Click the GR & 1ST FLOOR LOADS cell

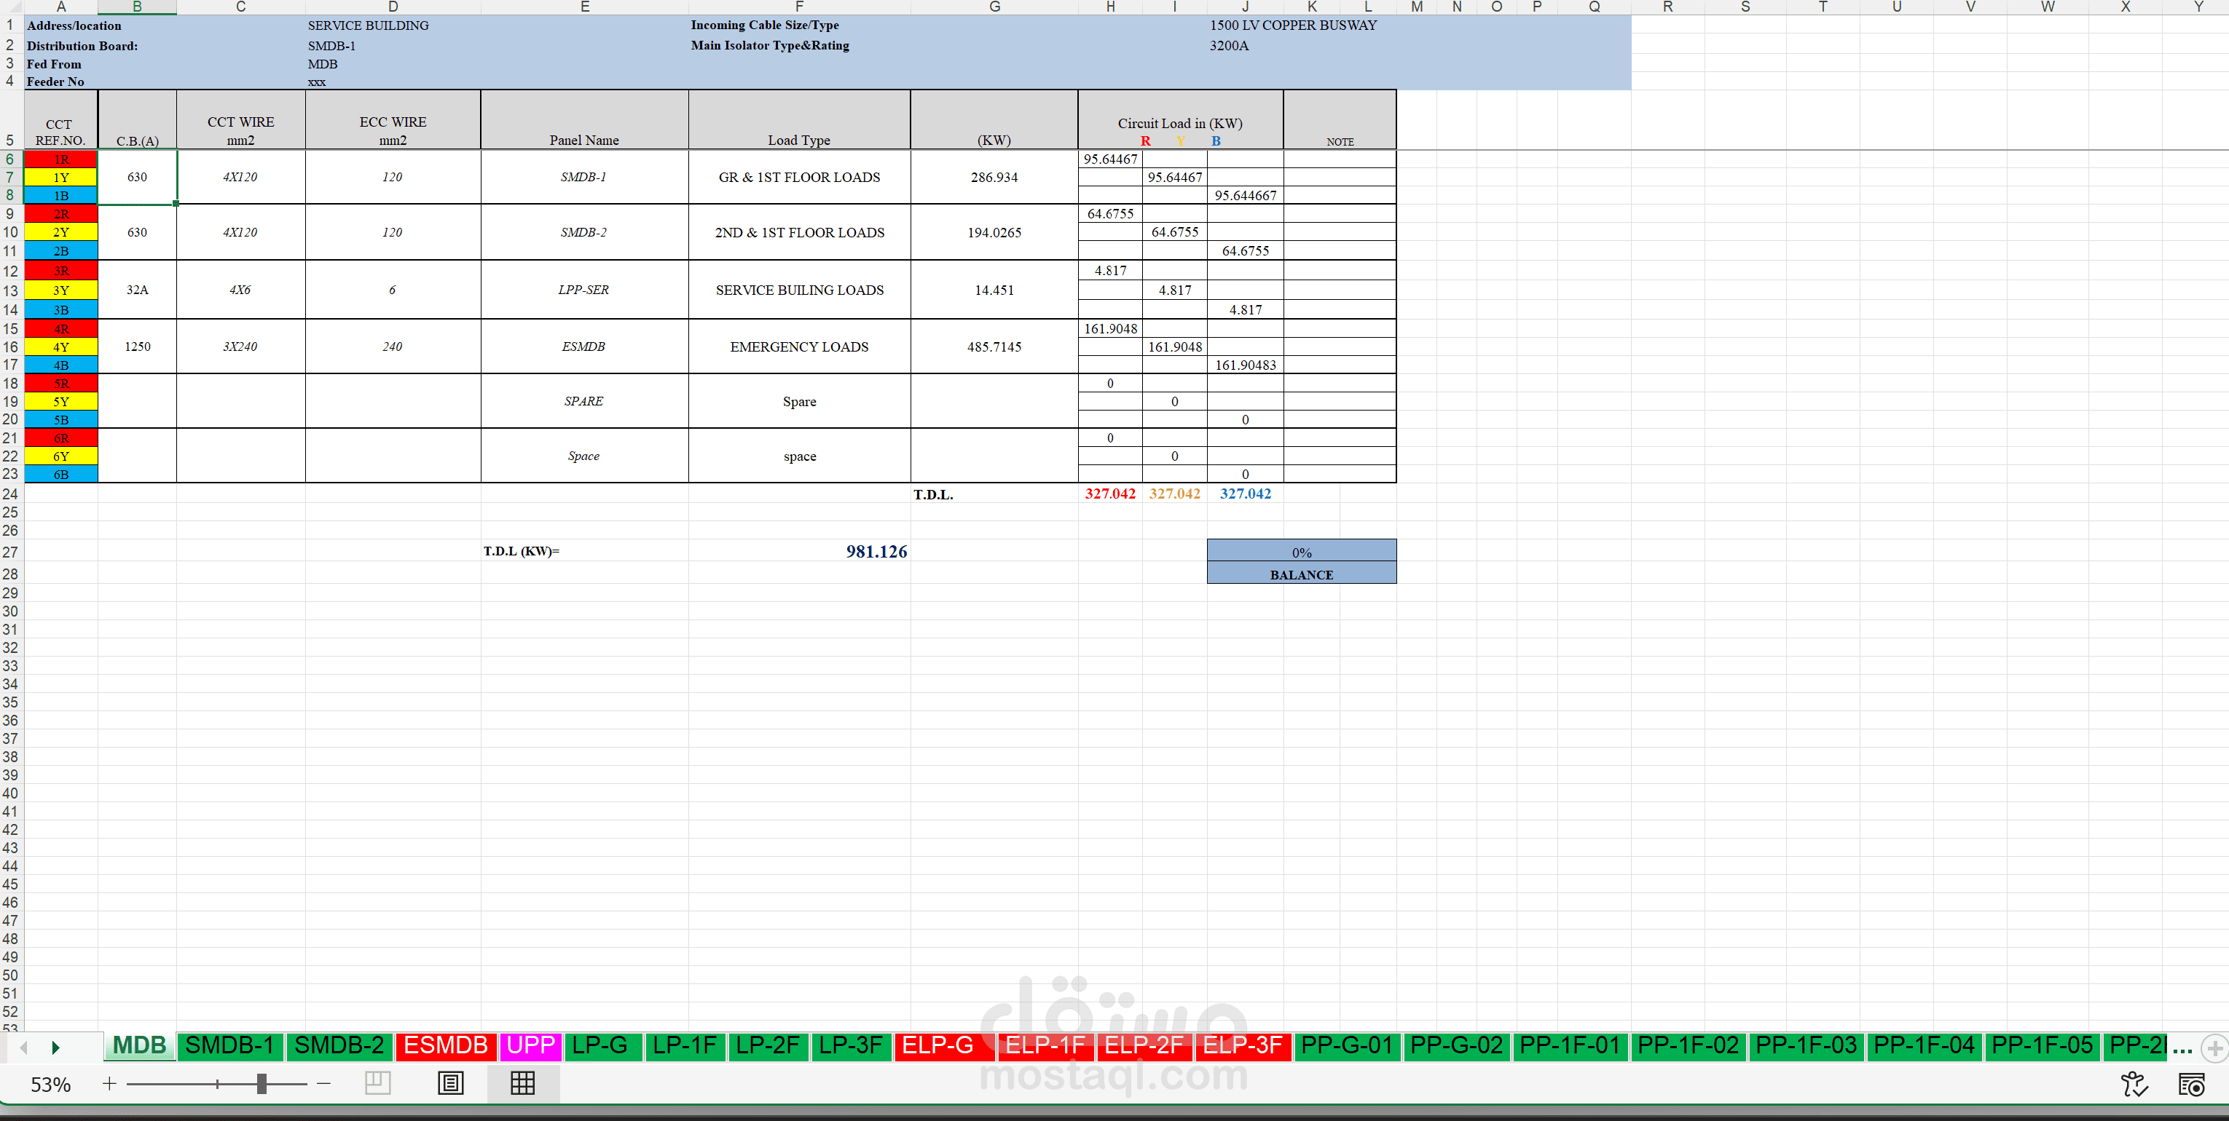[x=800, y=178]
